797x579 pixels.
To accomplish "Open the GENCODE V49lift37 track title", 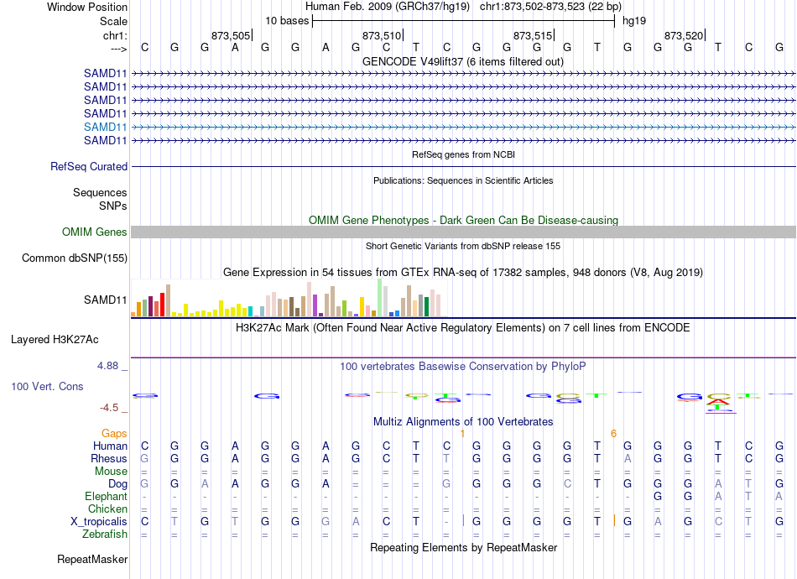I will point(462,61).
